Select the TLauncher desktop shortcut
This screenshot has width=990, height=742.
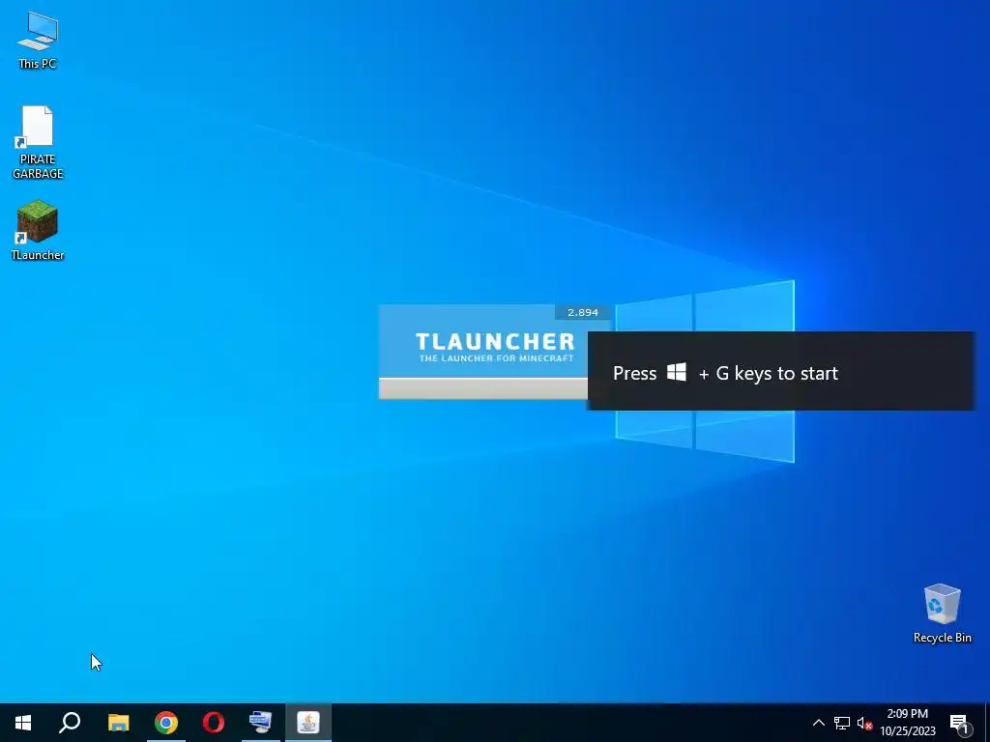(38, 230)
